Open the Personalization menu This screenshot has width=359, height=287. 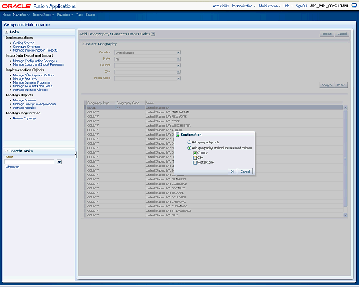[x=243, y=6]
